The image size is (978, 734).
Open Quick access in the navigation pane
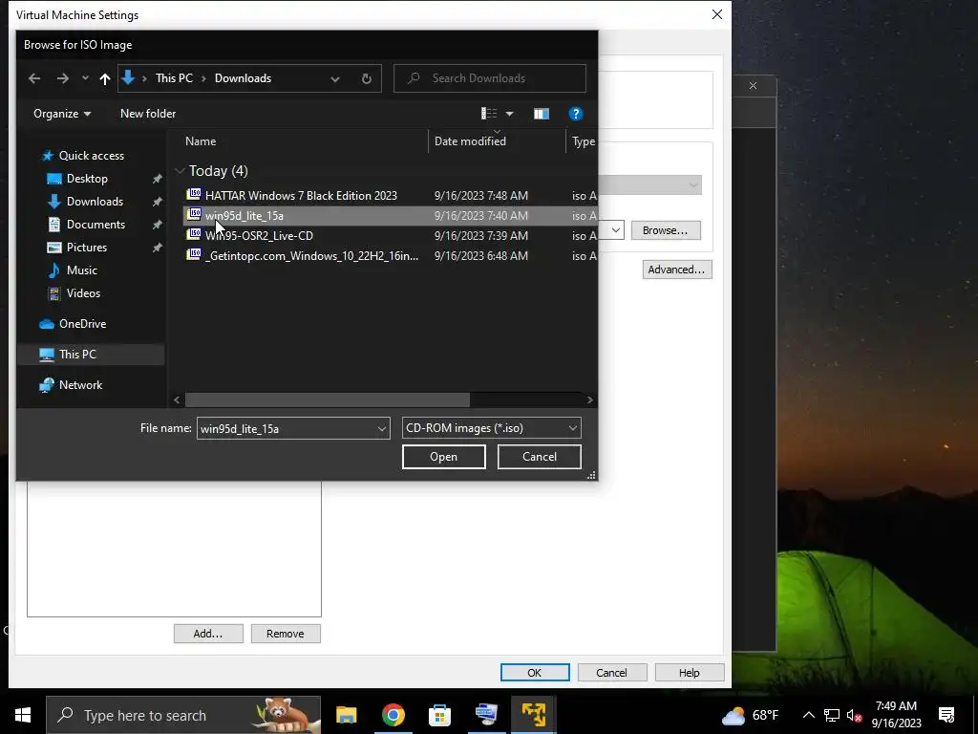click(x=91, y=156)
